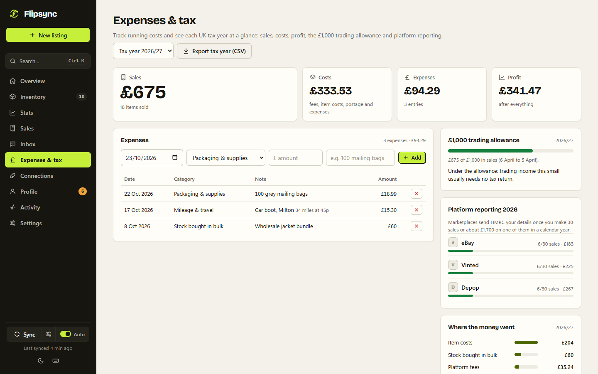This screenshot has width=598, height=374.
Task: Focus the expense note input field
Action: pyautogui.click(x=360, y=158)
